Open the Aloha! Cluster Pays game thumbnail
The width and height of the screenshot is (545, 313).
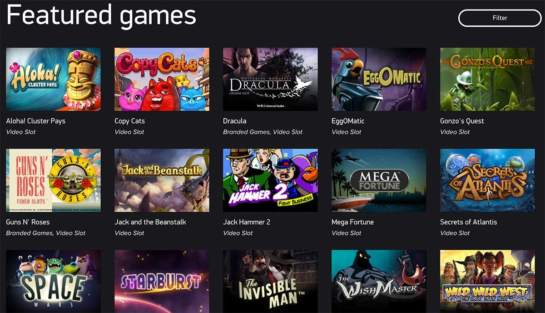point(53,79)
